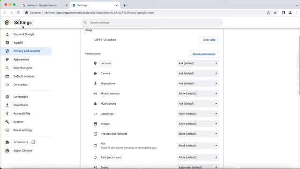Screen dimensions: 300x169
Task: Click the external link icon next to Extensions
Action: (33, 142)
